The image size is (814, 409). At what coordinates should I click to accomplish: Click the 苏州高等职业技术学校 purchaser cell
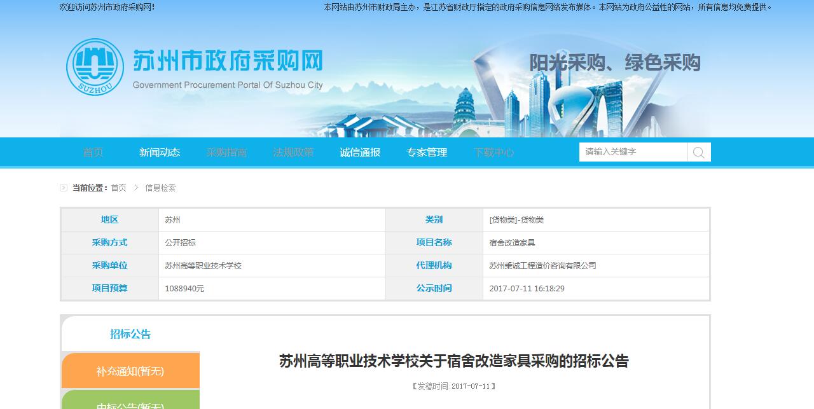(203, 266)
